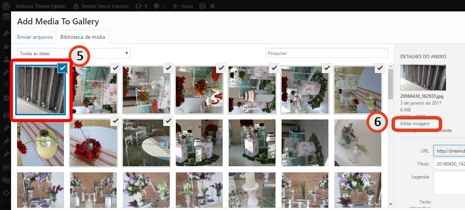Click the filename 20160430_162931.jpg text
The image size is (465, 210).
[422, 97]
